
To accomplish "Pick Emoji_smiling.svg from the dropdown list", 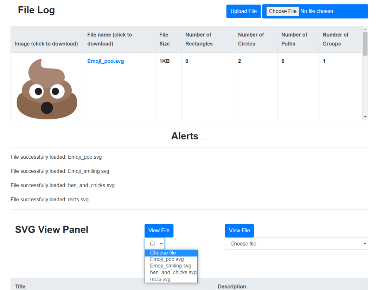I will pos(170,266).
